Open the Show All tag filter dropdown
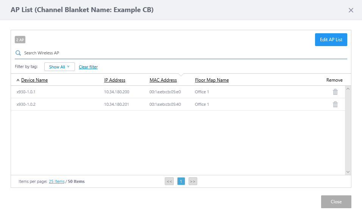362x215 pixels. pyautogui.click(x=59, y=67)
